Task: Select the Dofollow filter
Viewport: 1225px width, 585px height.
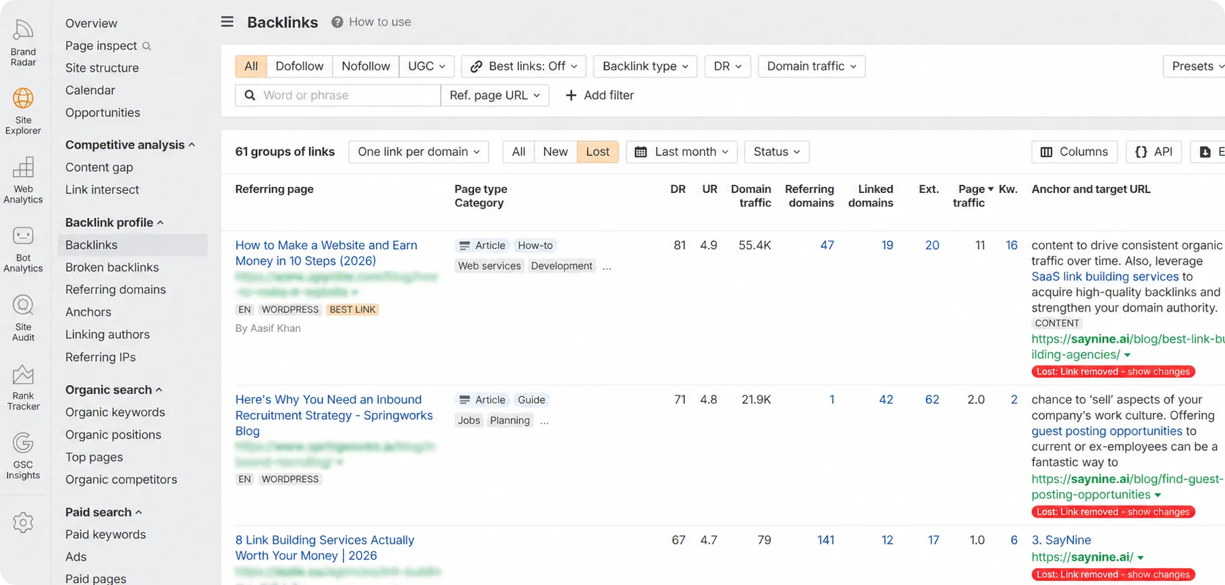Action: pos(300,66)
